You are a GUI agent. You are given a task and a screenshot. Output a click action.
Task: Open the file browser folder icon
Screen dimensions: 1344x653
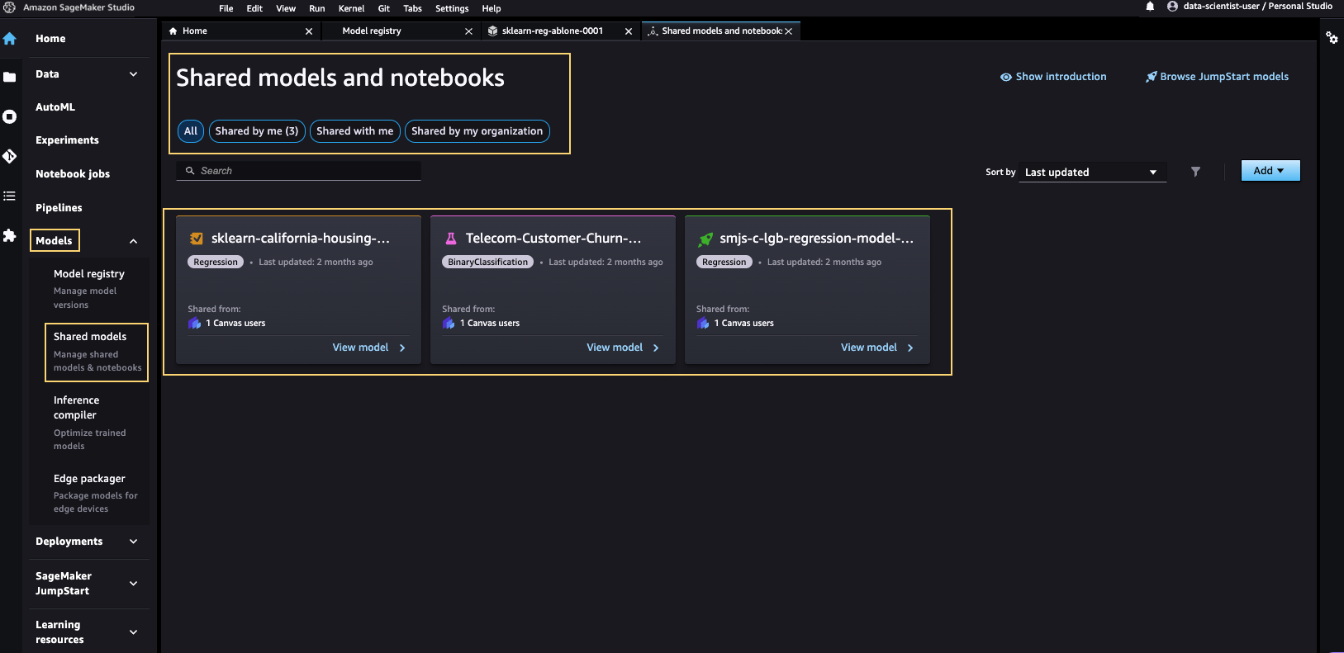(x=10, y=77)
